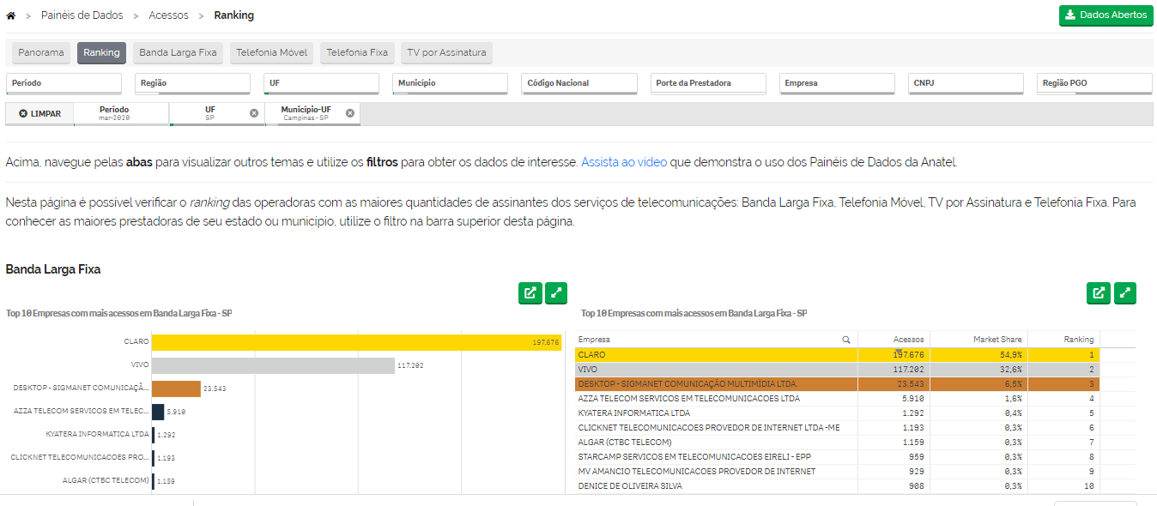Viewport: 1157px width, 506px height.
Task: Open the Região filter dropdown
Action: [192, 83]
